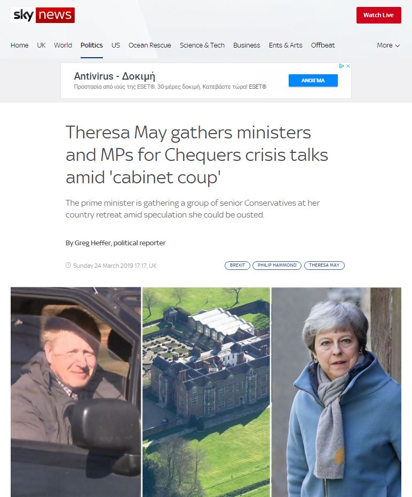Open the THERESA MAY topic tag
The width and height of the screenshot is (412, 497).
pyautogui.click(x=324, y=265)
